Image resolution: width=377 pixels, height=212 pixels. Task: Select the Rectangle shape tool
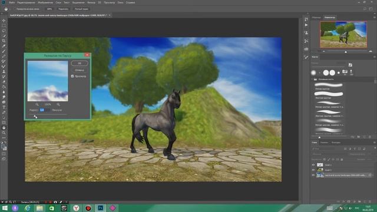[4, 122]
